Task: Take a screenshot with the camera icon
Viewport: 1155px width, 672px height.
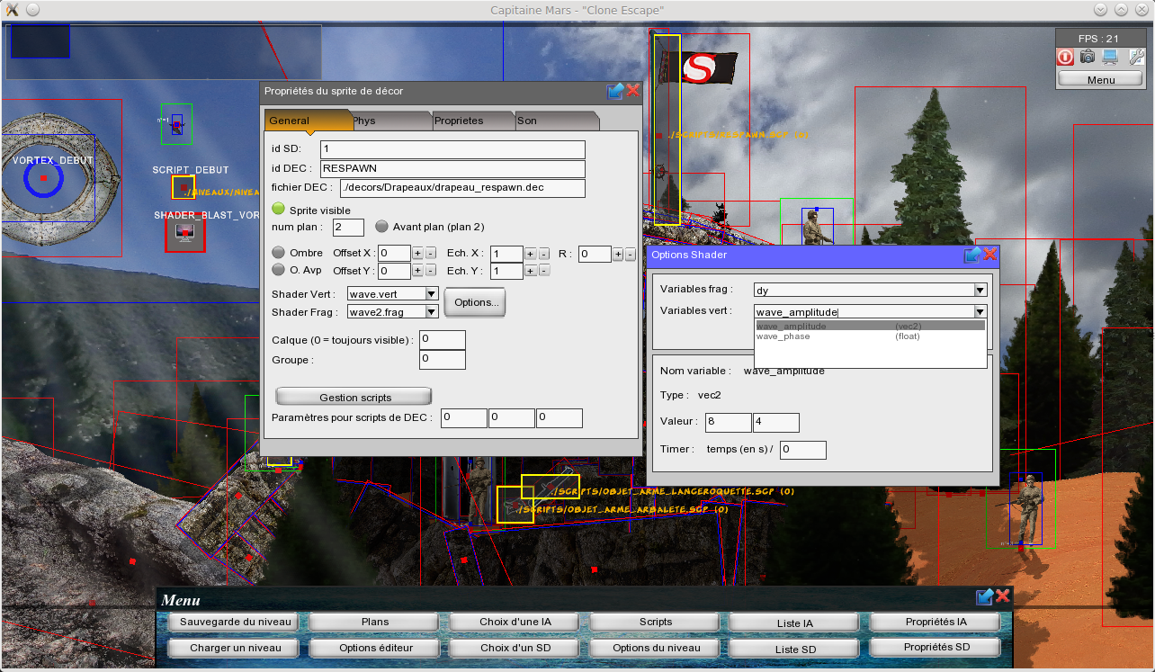Action: click(1088, 57)
